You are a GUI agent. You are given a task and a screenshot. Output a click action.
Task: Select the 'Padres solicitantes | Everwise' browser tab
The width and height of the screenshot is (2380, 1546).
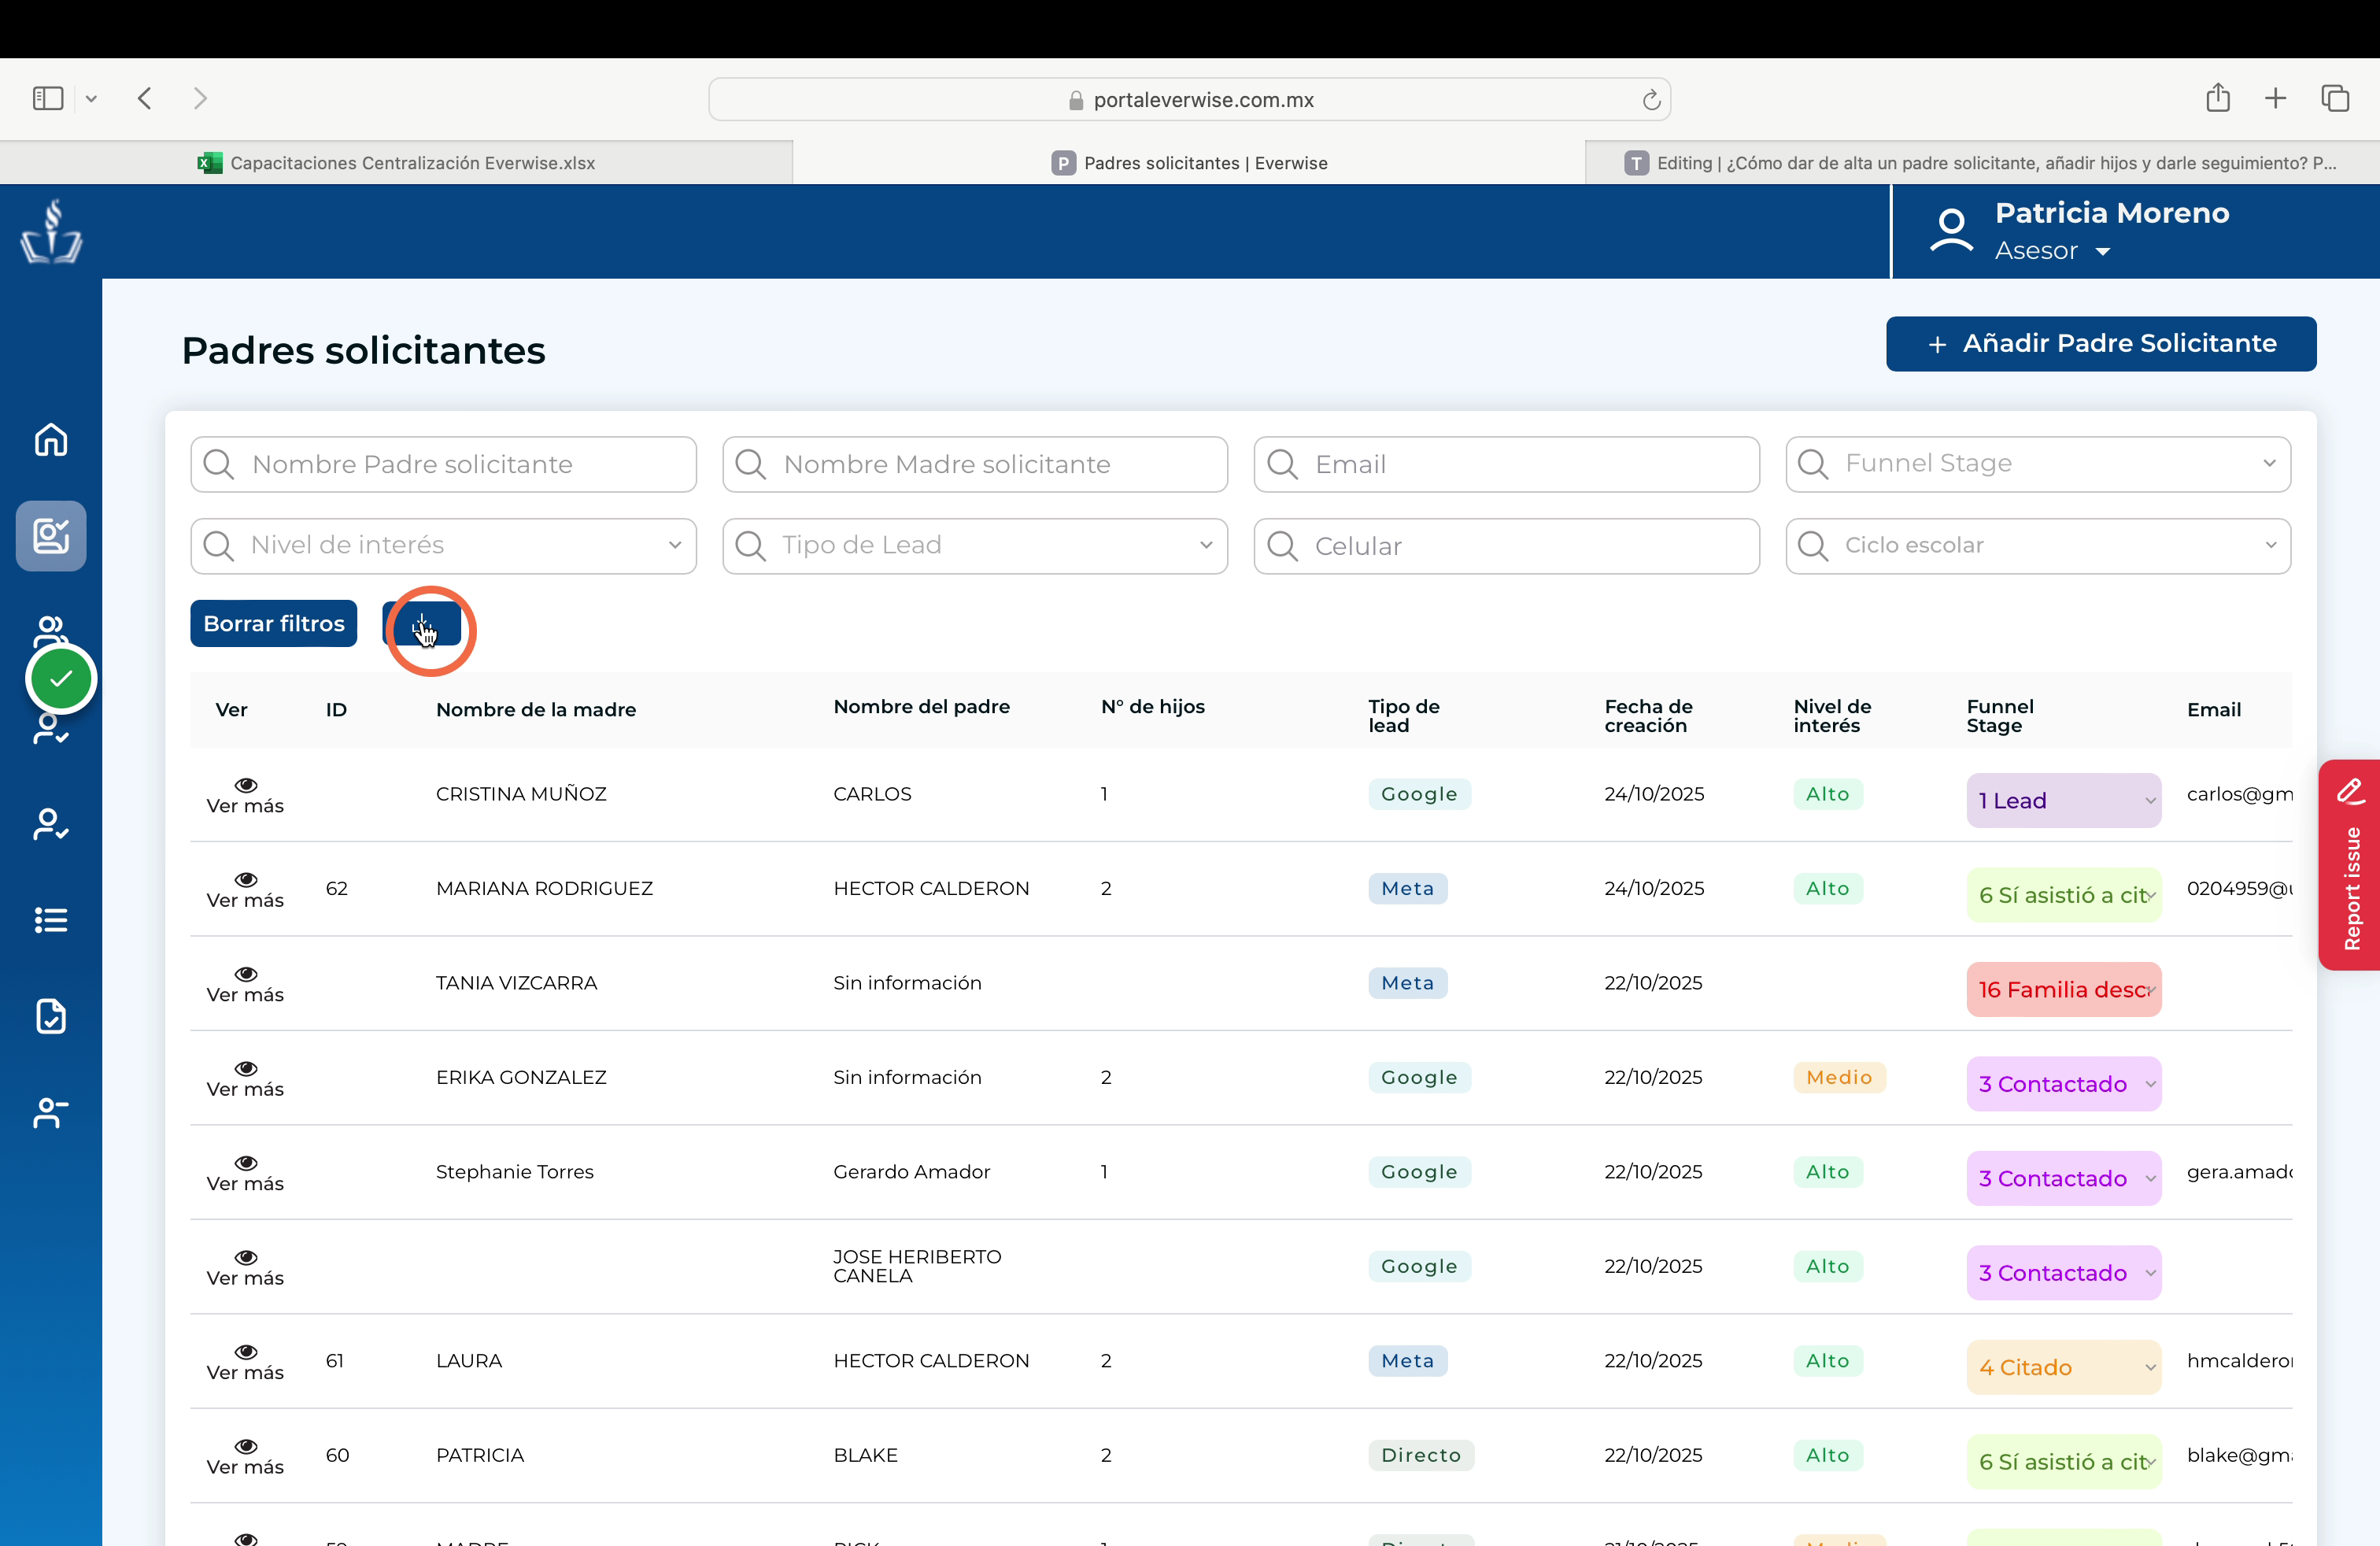tap(1189, 163)
